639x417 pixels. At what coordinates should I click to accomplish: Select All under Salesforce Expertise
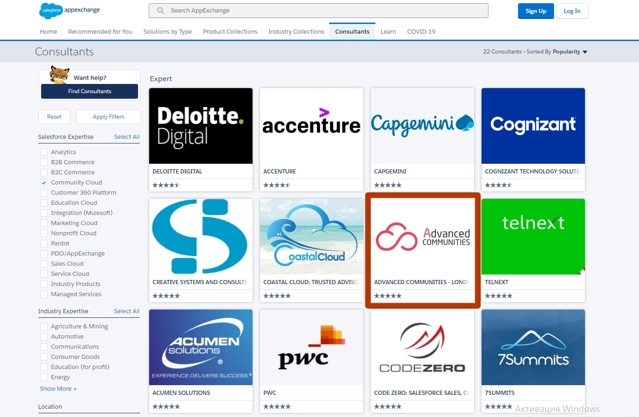tap(127, 137)
